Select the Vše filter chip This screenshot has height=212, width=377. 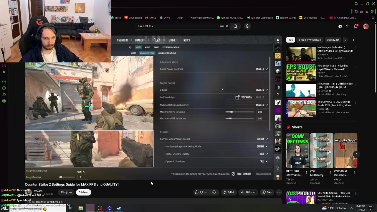tap(291, 40)
